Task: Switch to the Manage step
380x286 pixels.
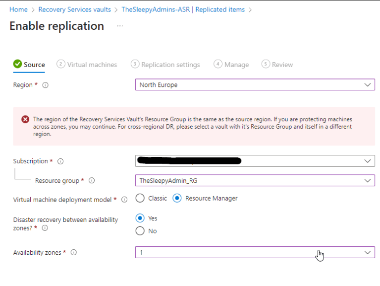Action: pyautogui.click(x=231, y=65)
